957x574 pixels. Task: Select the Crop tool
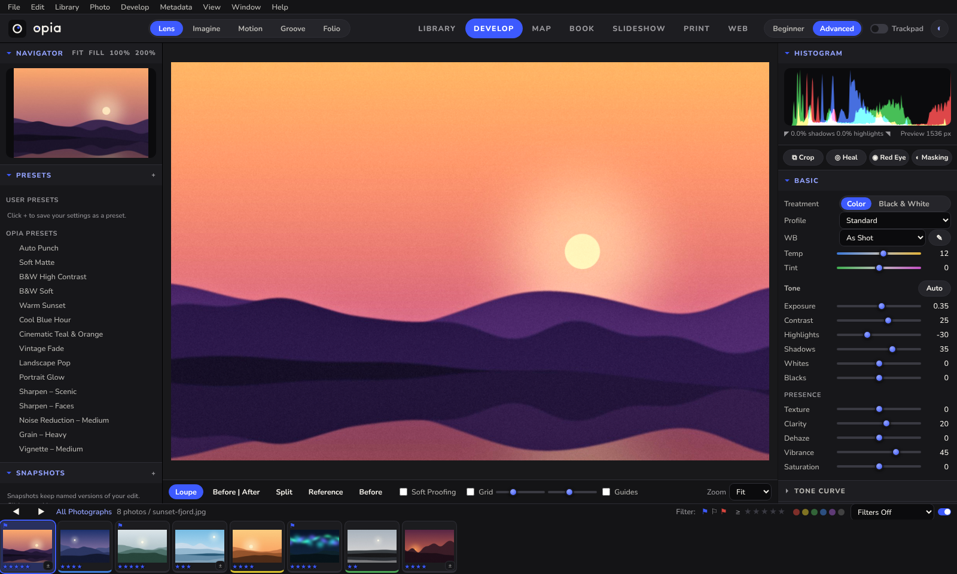click(x=803, y=158)
